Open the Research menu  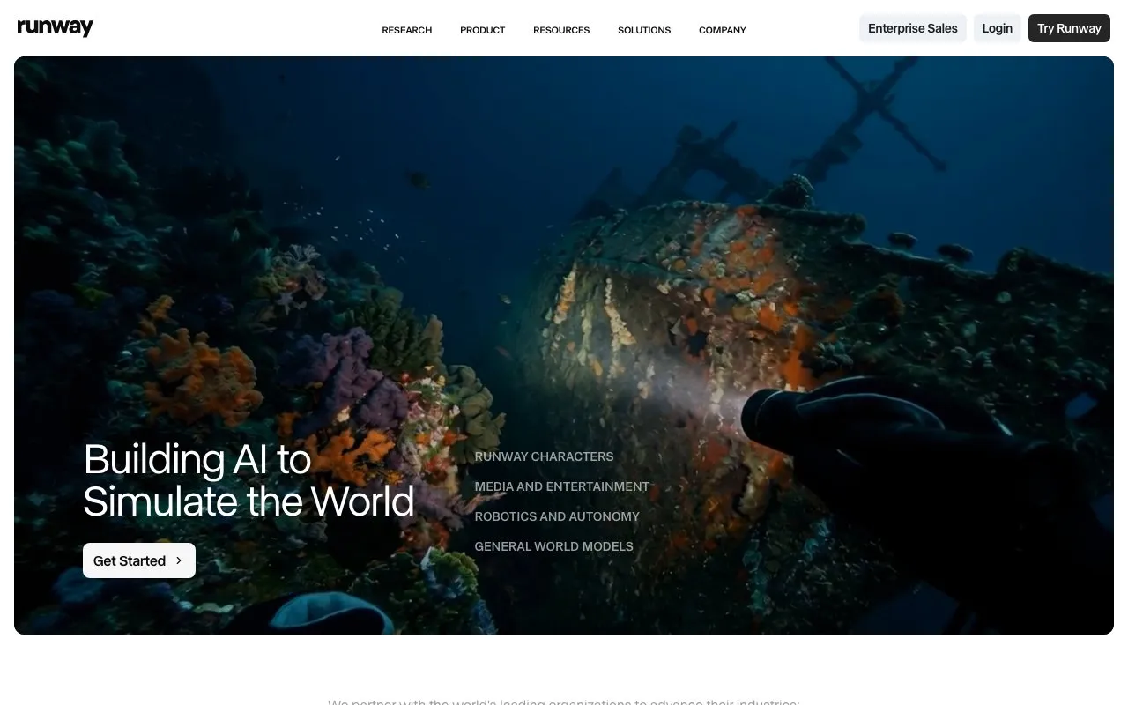(406, 30)
